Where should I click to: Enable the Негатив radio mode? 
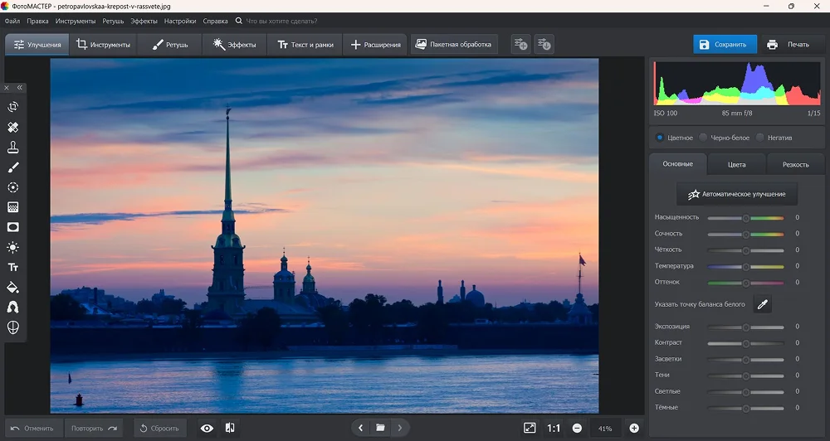[x=760, y=138]
